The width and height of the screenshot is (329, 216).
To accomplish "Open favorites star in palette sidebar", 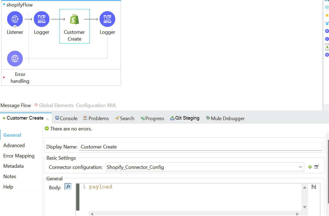I will [x=327, y=15].
